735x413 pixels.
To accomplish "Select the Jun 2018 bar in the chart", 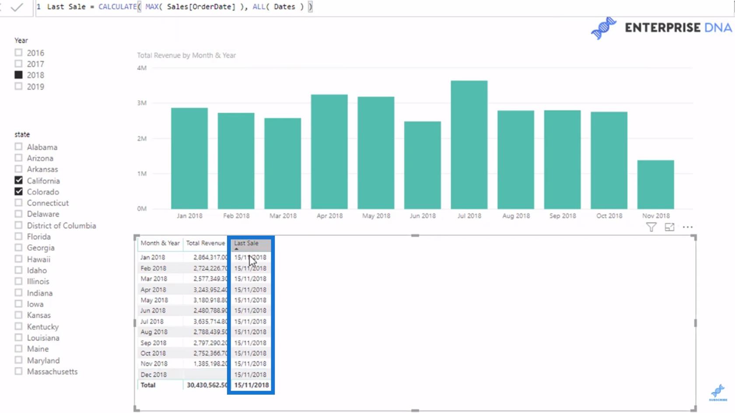I will [423, 165].
